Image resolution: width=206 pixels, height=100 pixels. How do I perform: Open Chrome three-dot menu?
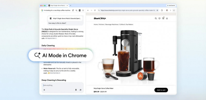pos(170,10)
